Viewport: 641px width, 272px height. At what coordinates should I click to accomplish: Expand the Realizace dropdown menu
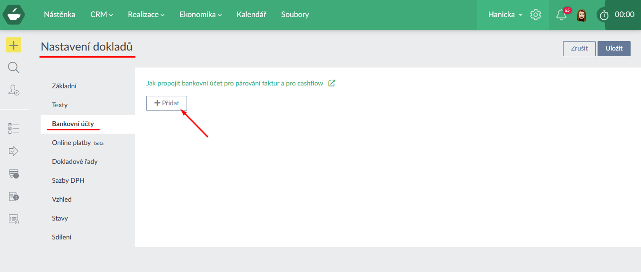[x=146, y=15]
